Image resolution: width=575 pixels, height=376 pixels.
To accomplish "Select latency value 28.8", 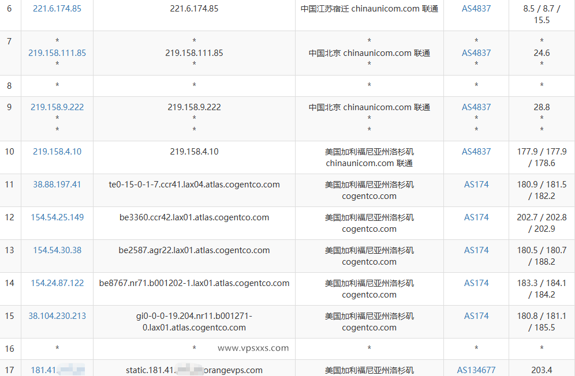I will [x=542, y=107].
